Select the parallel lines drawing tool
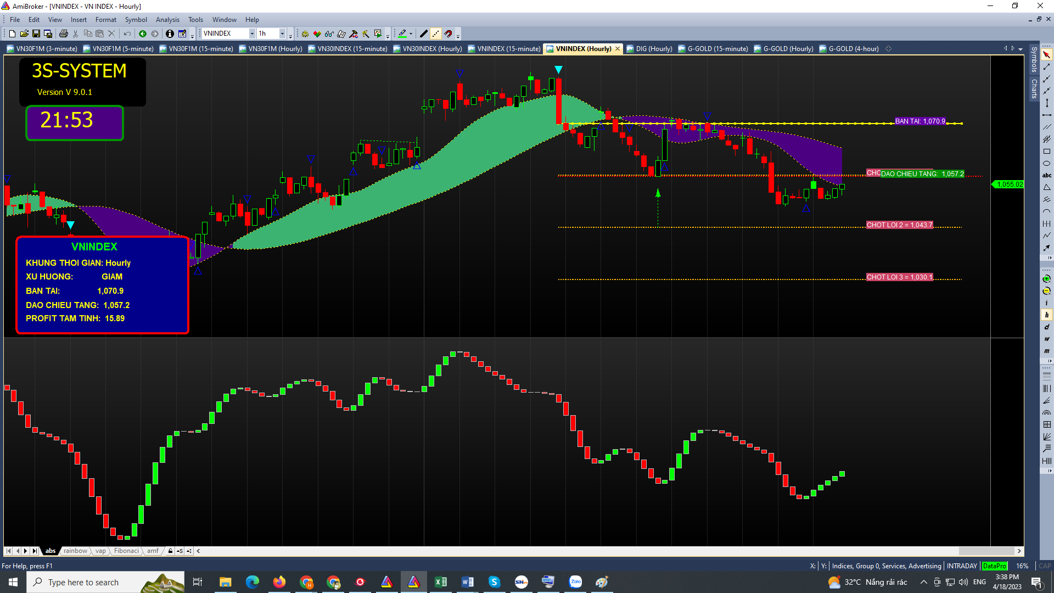The height and width of the screenshot is (593, 1054). 1046,127
